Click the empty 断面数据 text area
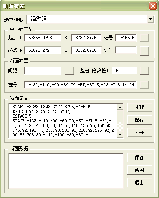Image resolution: width=159 pixels, height=198 pixels. pos(66,171)
